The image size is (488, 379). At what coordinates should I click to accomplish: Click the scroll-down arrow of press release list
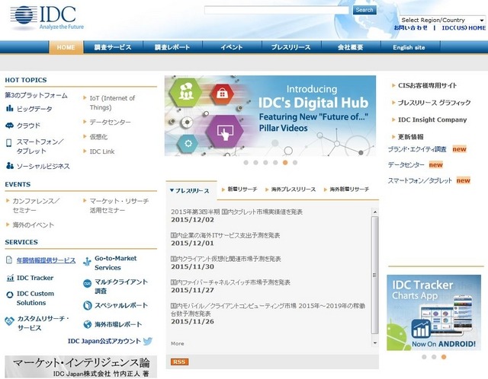[375, 343]
